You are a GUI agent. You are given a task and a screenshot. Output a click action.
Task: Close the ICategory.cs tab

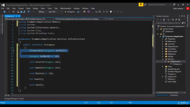coord(19,16)
